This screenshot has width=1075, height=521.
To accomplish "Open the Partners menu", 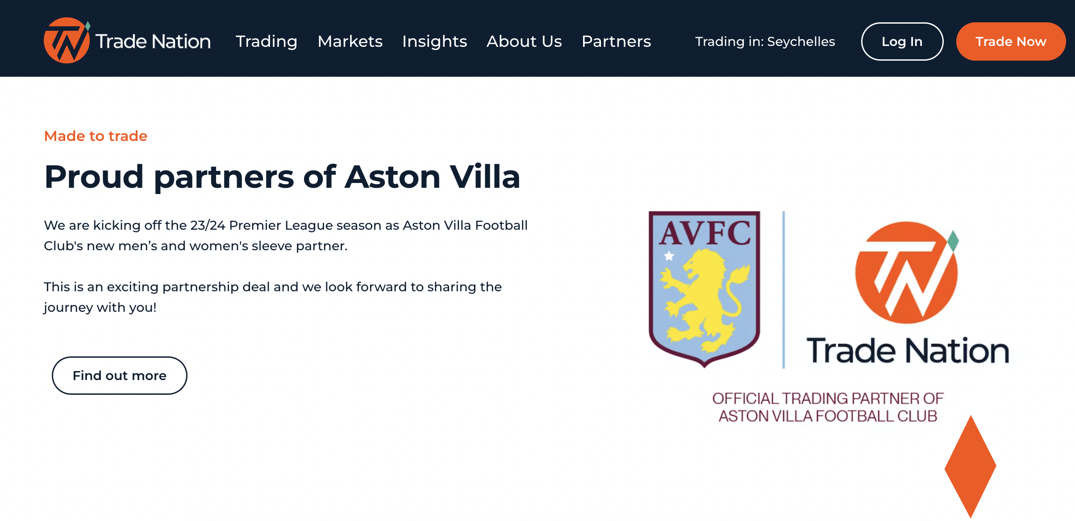I will point(617,41).
